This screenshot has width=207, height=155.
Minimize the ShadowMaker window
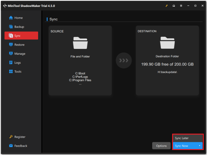click(x=188, y=6)
